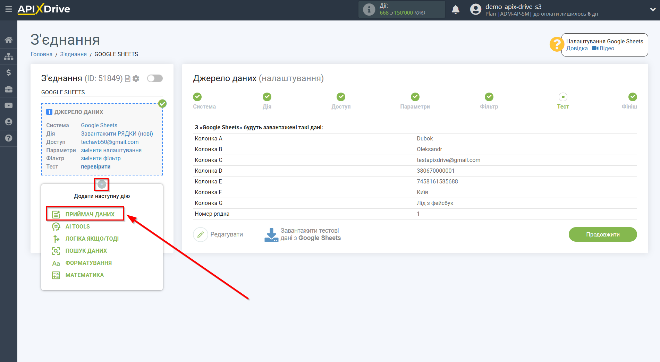This screenshot has width=660, height=362.
Task: Click techavb50@gmail.com access link
Action: [x=110, y=142]
